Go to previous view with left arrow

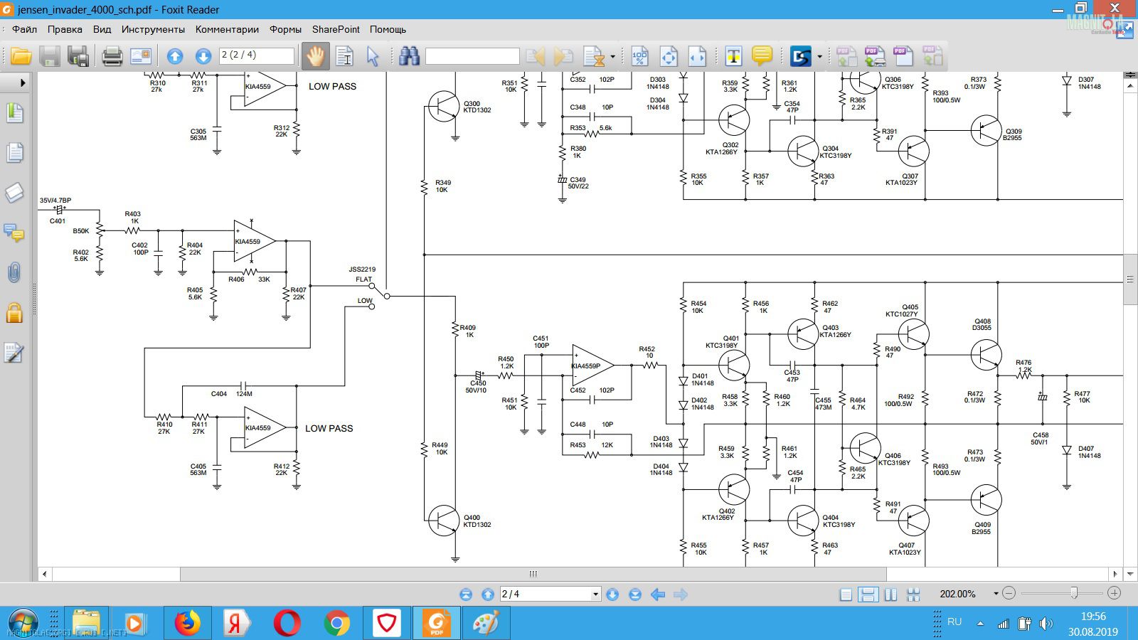[x=658, y=594]
